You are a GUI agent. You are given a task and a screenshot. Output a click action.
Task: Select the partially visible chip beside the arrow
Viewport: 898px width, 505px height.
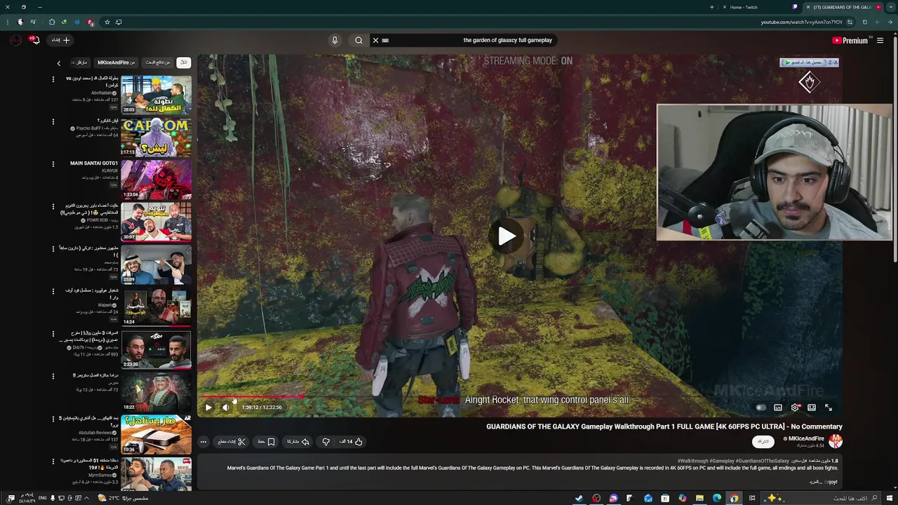click(80, 62)
